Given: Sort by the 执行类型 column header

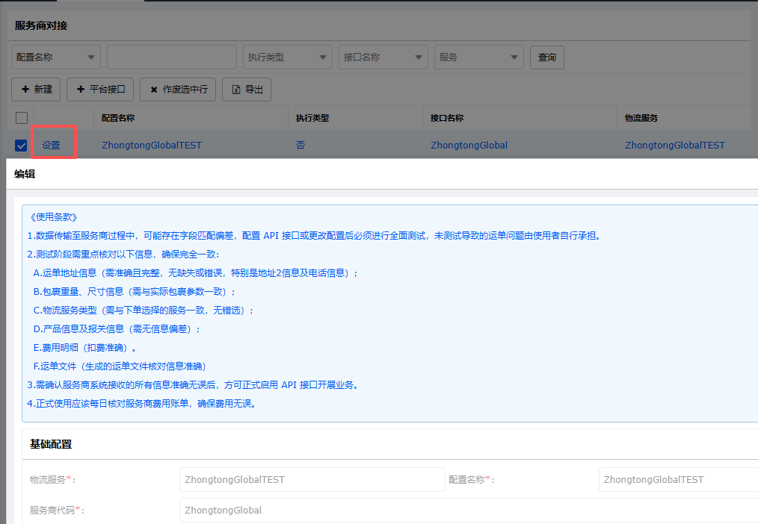Looking at the screenshot, I should click(312, 118).
